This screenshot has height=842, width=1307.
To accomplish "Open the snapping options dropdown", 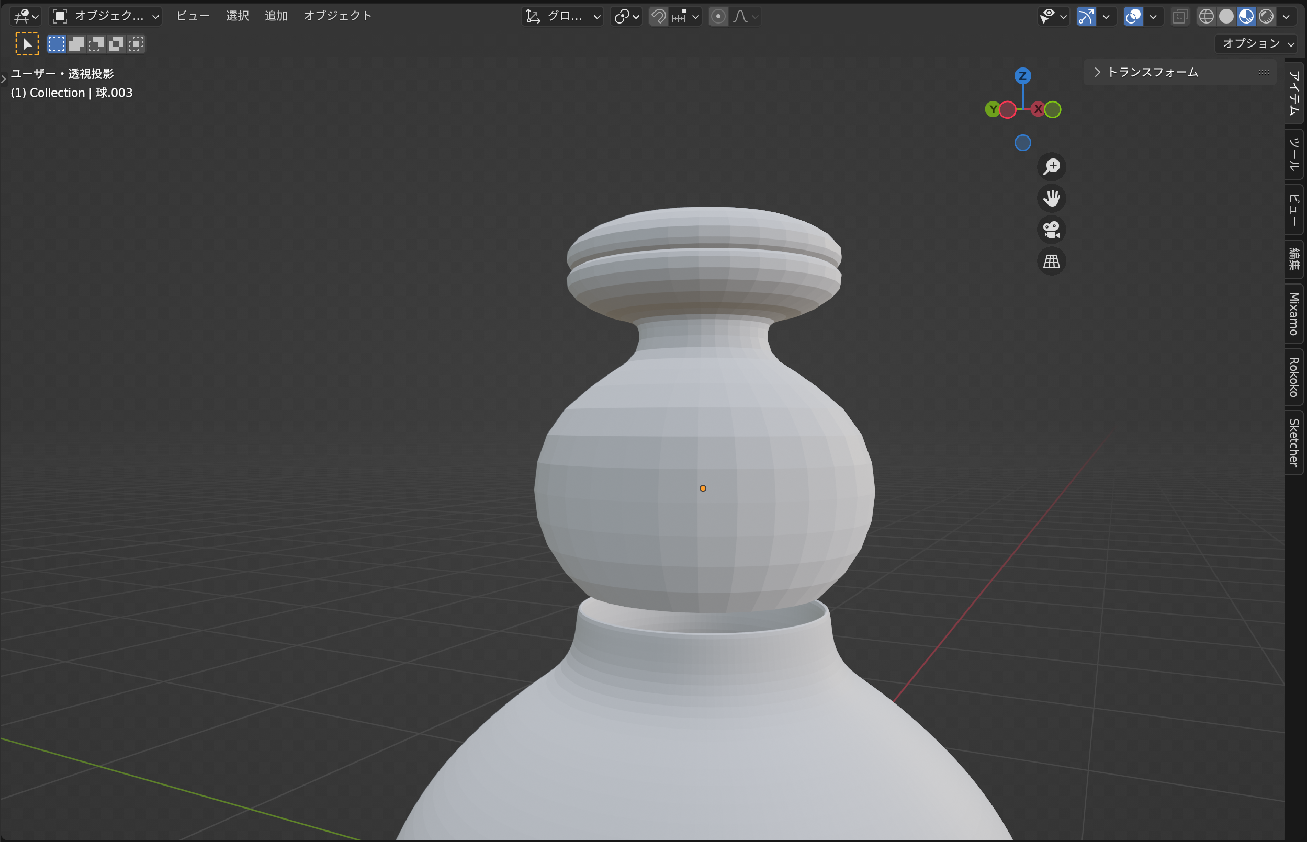I will [686, 16].
